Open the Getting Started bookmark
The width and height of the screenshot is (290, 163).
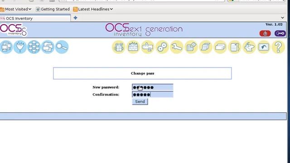(53, 9)
